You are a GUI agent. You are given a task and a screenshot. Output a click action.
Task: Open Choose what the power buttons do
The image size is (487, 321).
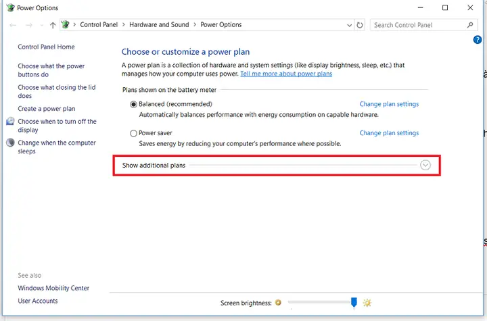coord(51,70)
